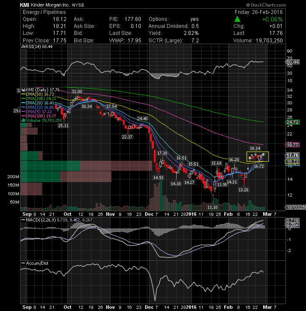Screen dimensions: 306x311
Task: Click the green up-arrow change indicator
Action: click(237, 19)
